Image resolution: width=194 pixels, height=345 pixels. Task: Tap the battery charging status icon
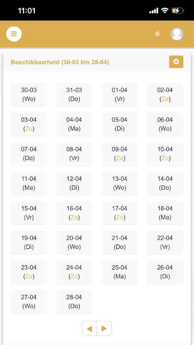point(178,10)
